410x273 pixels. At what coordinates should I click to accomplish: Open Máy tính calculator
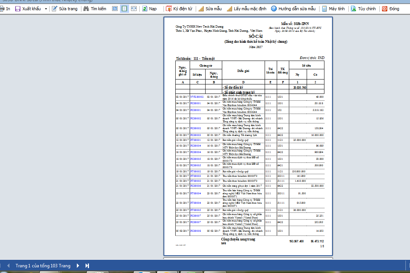[334, 9]
